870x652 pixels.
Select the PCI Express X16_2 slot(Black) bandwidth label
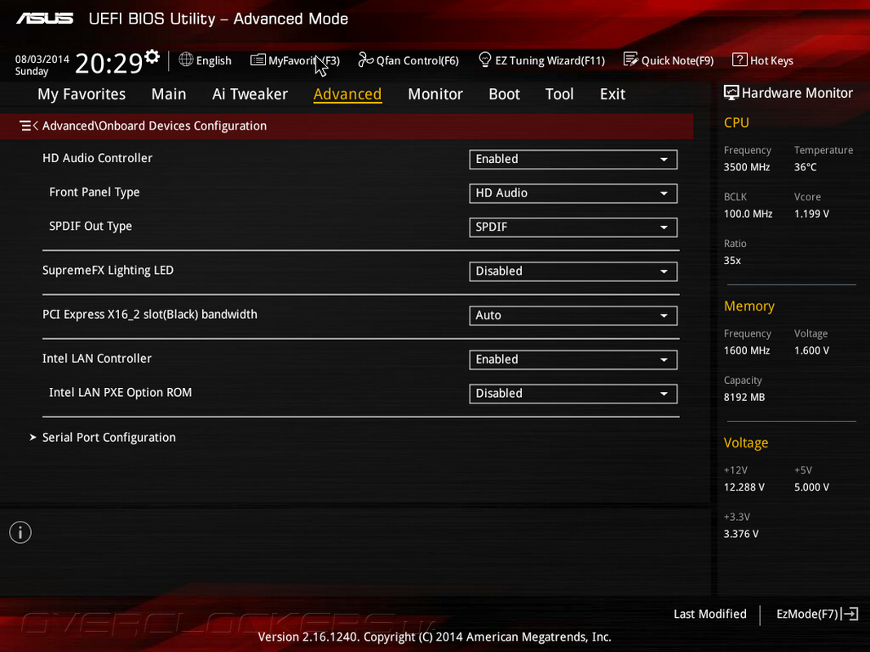pyautogui.click(x=150, y=315)
